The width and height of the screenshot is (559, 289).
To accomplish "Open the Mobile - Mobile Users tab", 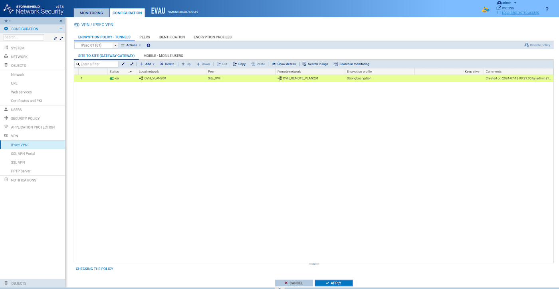I will coord(163,56).
